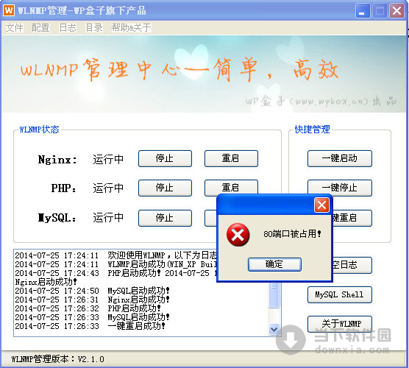The height and width of the screenshot is (368, 409).
Task: Close the WLNMP管理 main window
Action: (396, 11)
